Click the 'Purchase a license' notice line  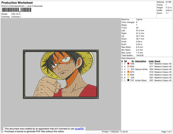34,131
